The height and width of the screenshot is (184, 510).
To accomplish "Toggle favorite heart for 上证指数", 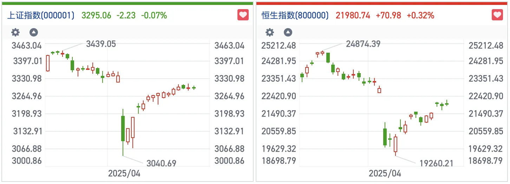I will coord(243,15).
